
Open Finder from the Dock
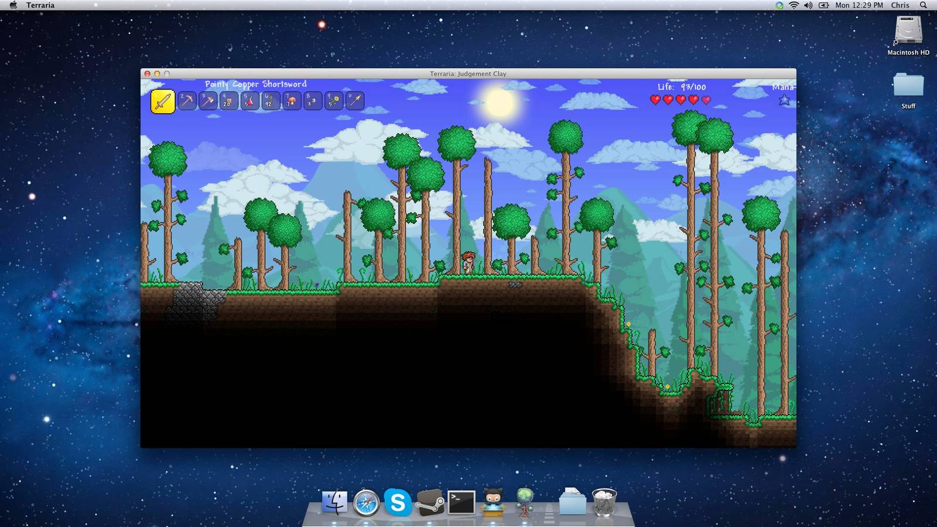click(x=334, y=502)
